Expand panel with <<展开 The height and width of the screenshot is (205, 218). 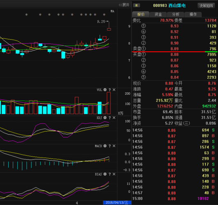point(124,5)
